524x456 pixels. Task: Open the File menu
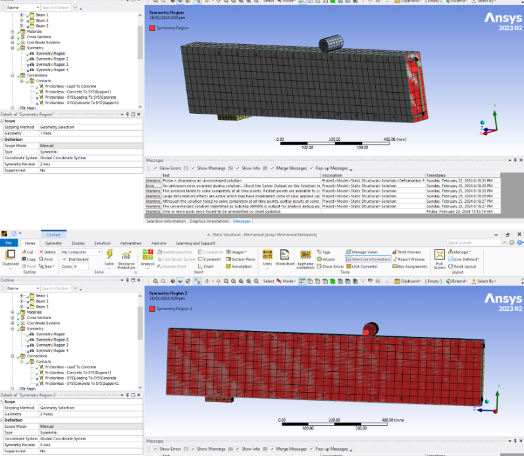coord(9,243)
